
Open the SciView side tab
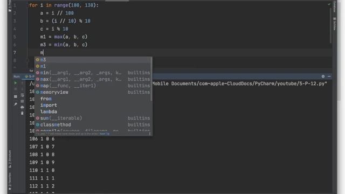[x=334, y=24]
